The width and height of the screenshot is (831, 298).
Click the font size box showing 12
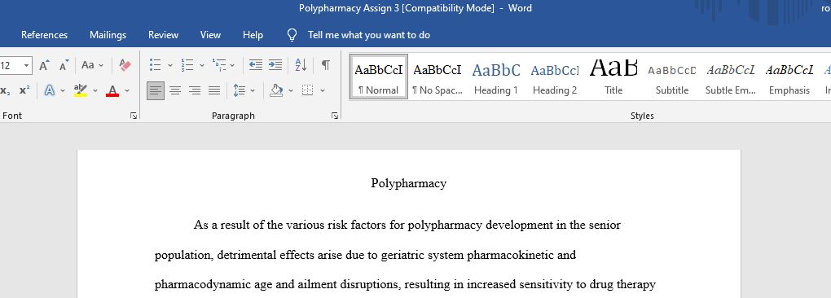point(10,66)
